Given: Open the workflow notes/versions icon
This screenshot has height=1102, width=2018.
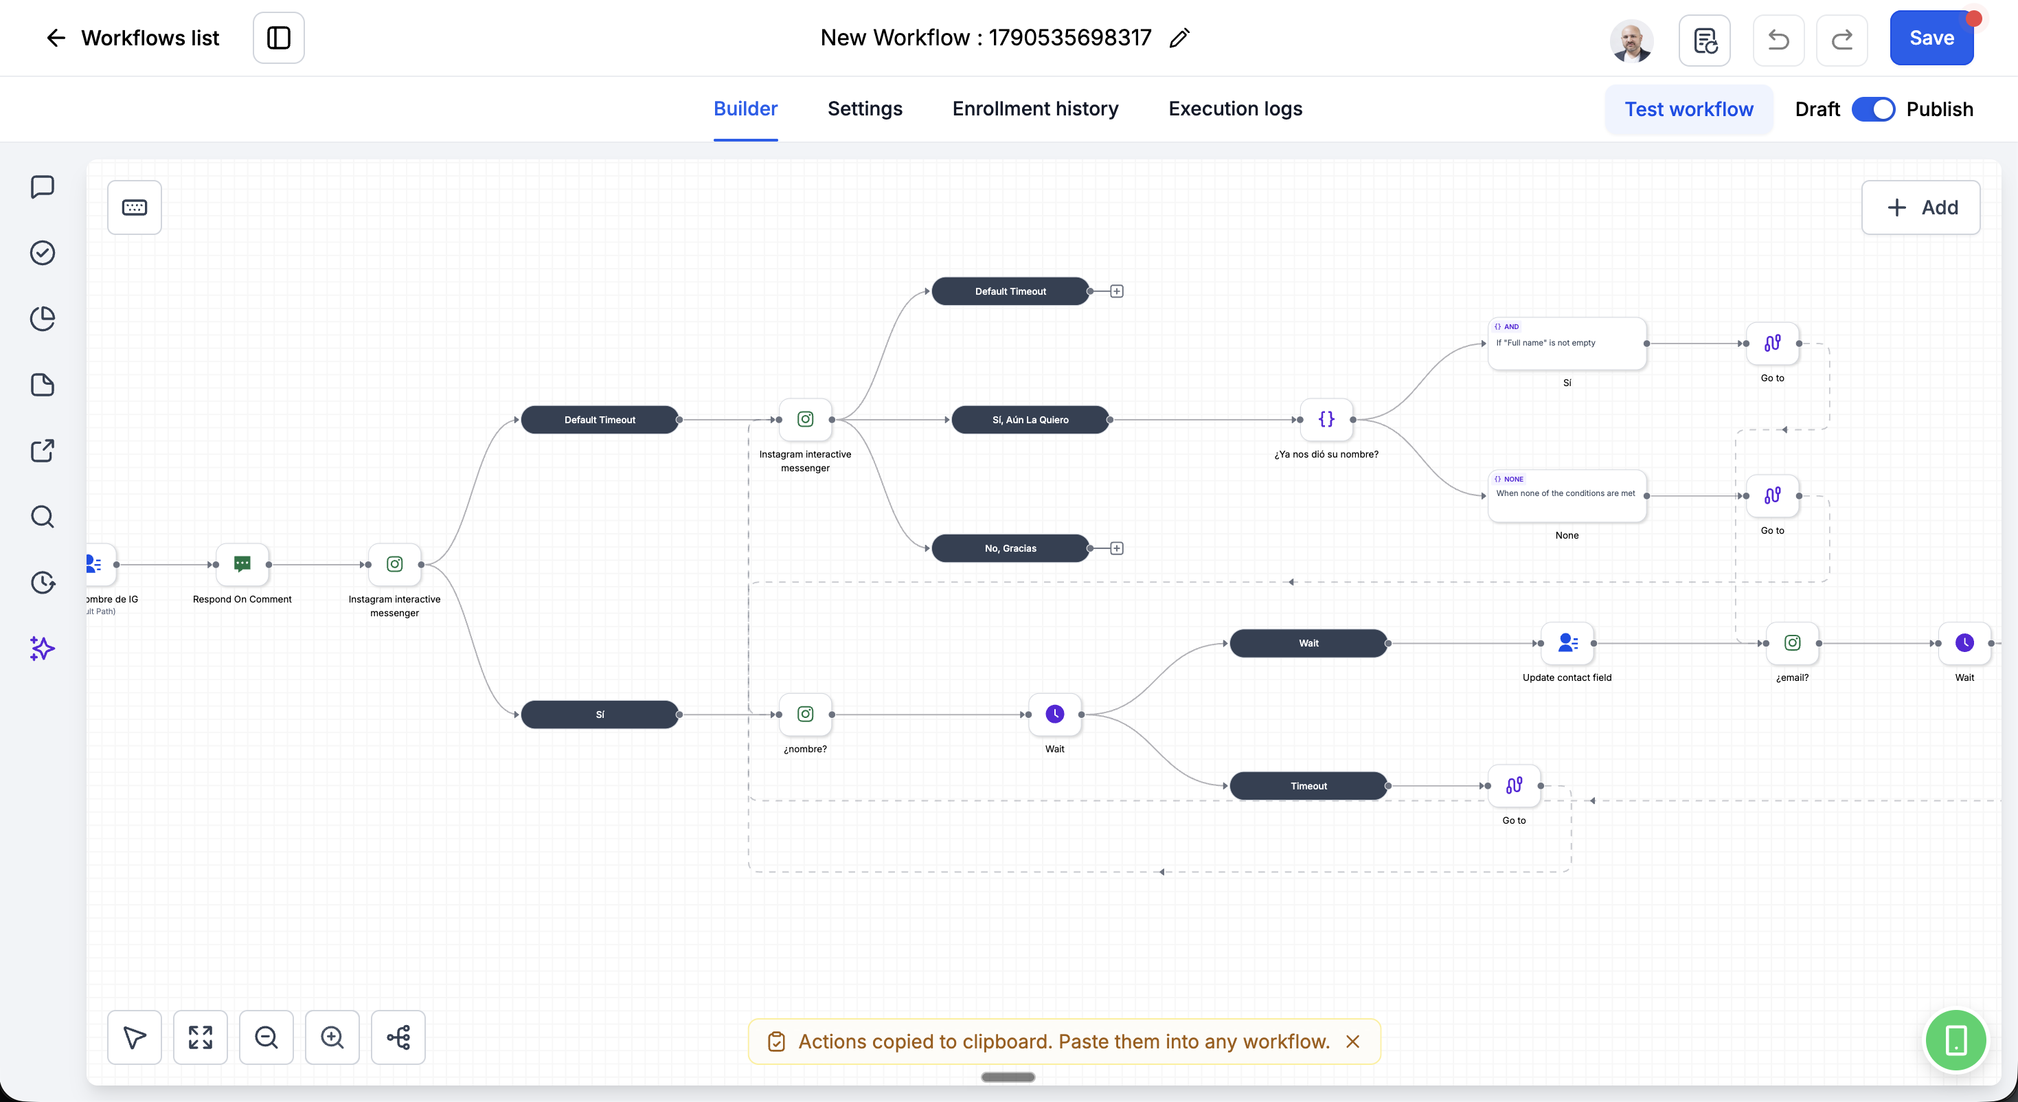Looking at the screenshot, I should pos(1705,39).
